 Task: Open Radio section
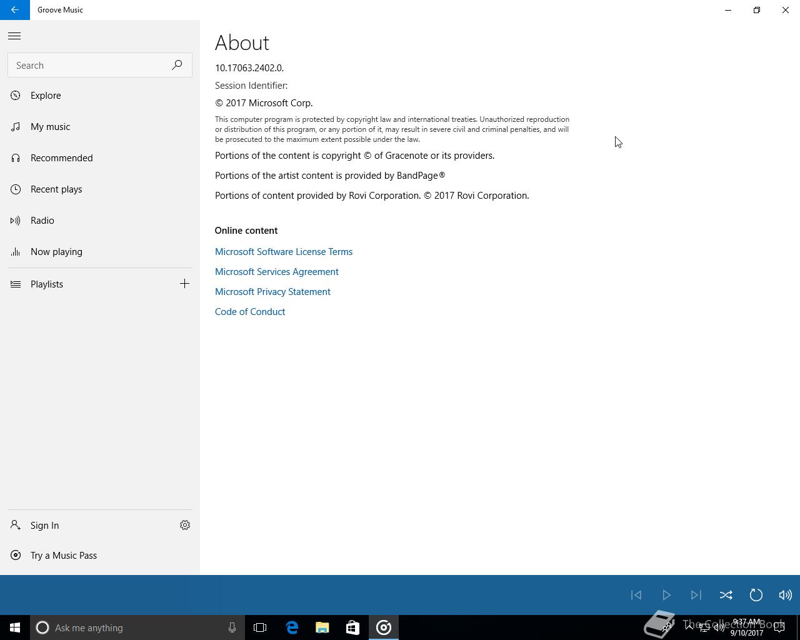pos(100,221)
